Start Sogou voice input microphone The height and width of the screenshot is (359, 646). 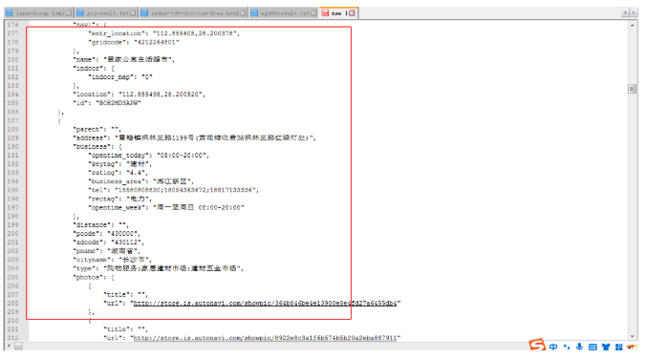coord(579,347)
